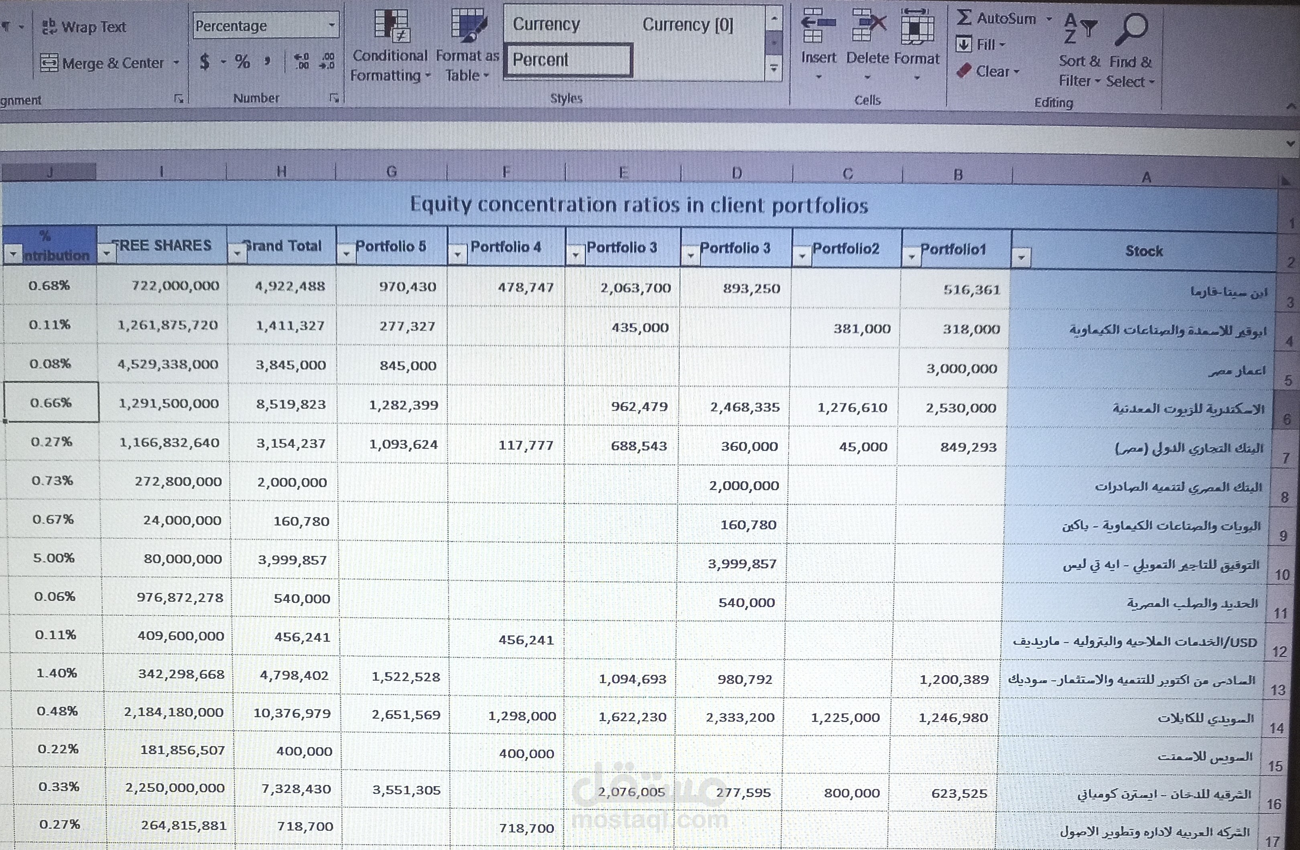The image size is (1300, 850).
Task: Select free shares cell 4,529,338,000
Action: [163, 364]
